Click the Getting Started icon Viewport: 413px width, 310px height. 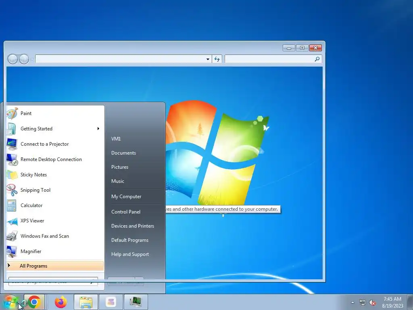point(12,129)
